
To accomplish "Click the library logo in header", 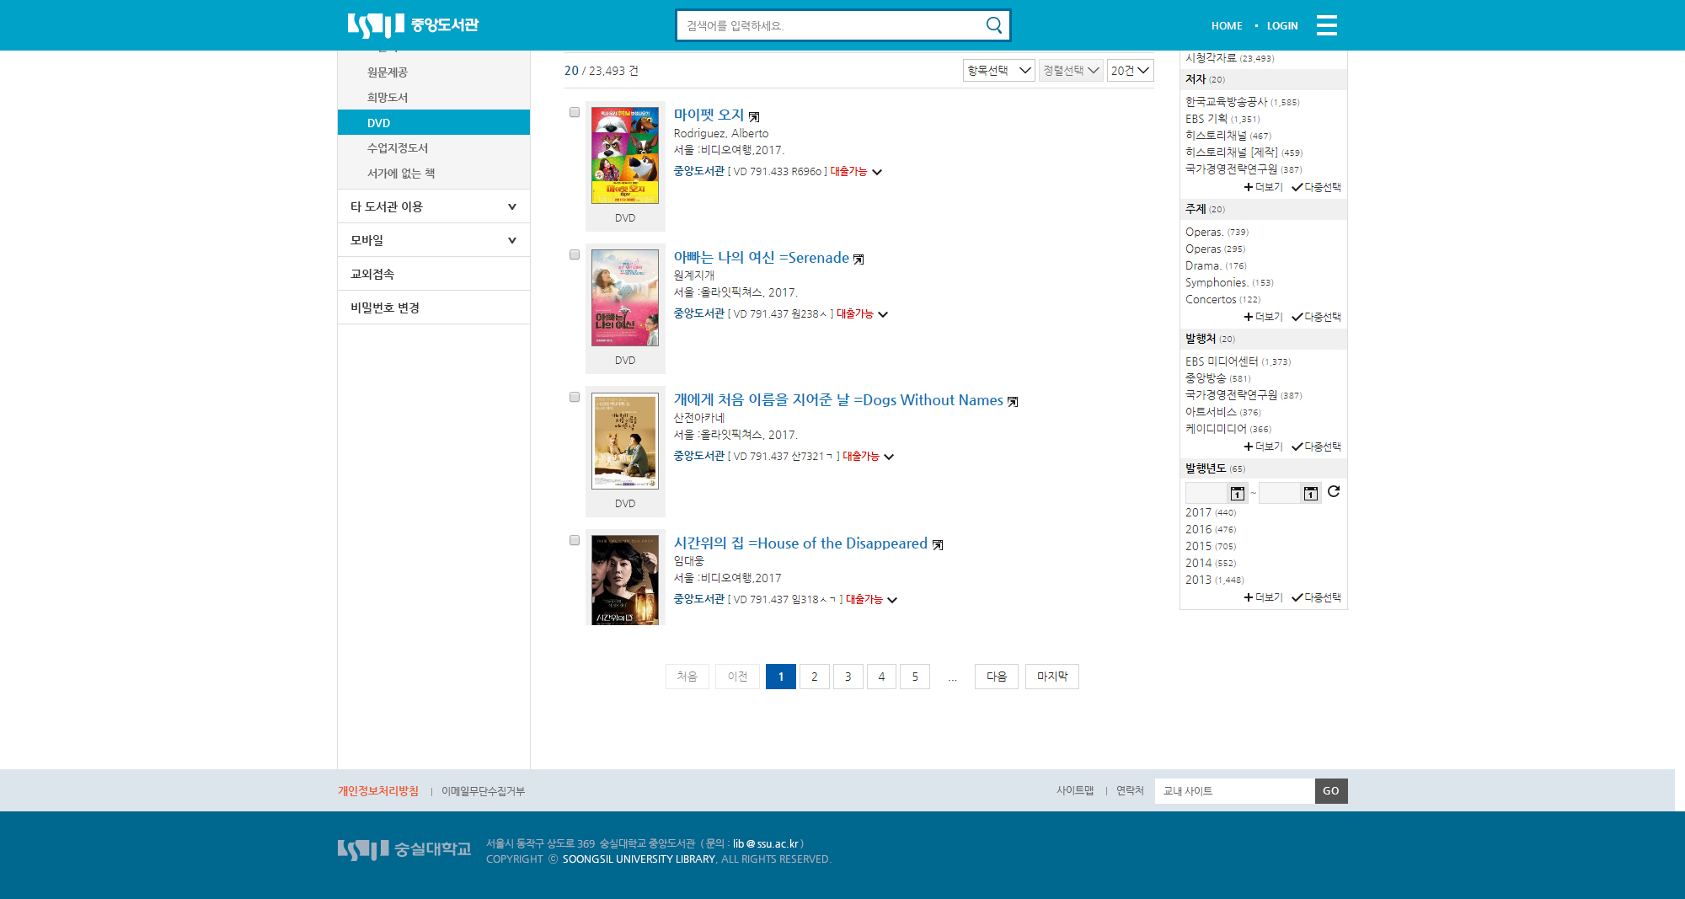I will pyautogui.click(x=413, y=25).
